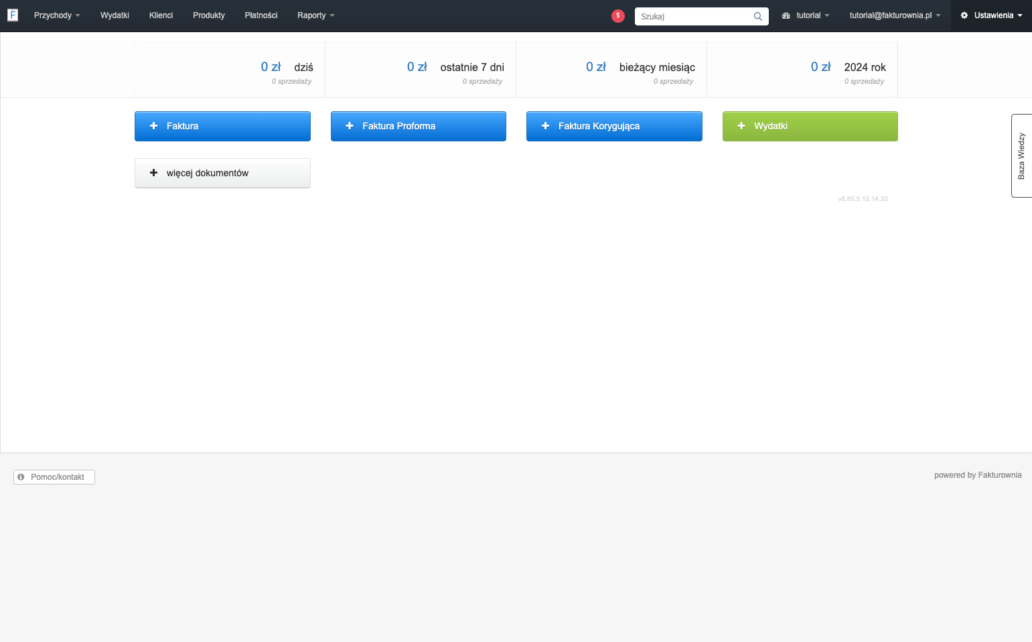This screenshot has height=642, width=1032.
Task: Click the bieżący miesiąc sales tile
Action: click(x=611, y=70)
